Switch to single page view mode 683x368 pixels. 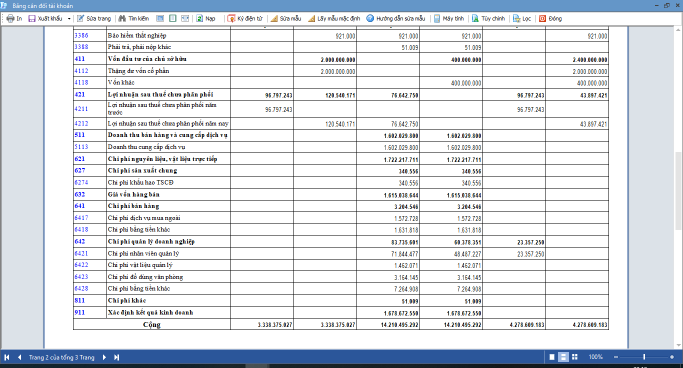[x=552, y=357]
